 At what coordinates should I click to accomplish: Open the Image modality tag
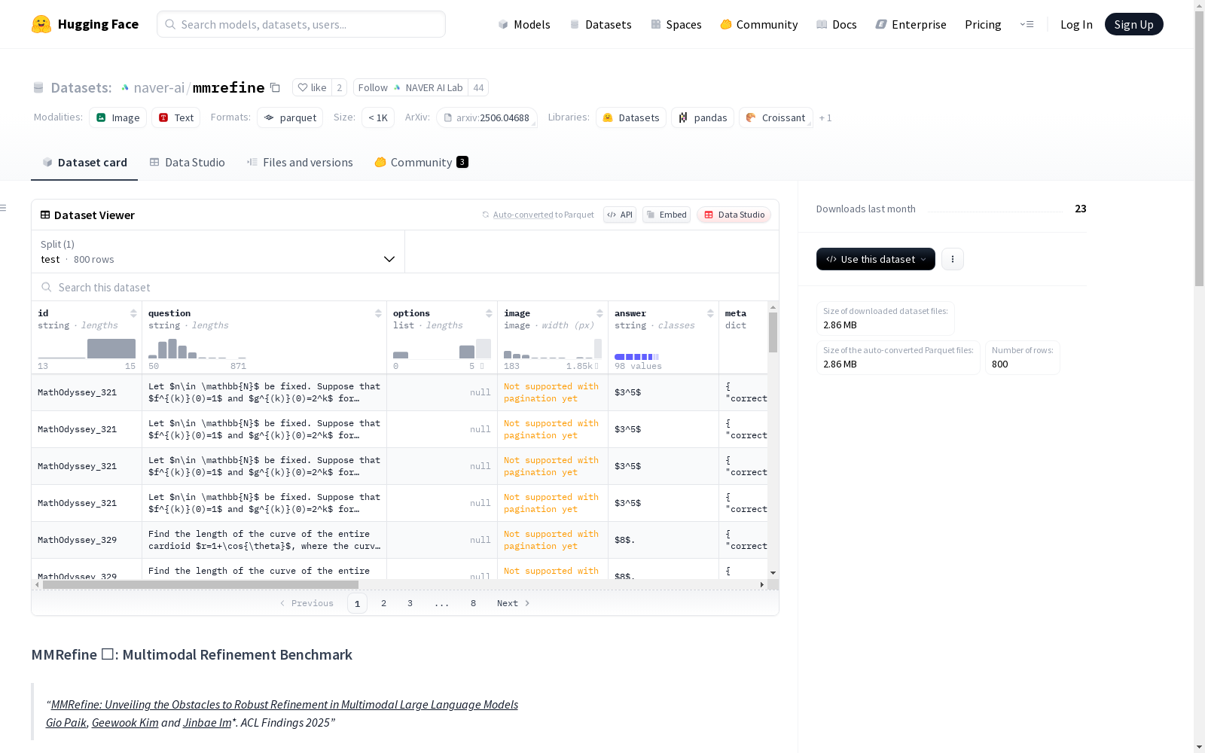click(118, 117)
